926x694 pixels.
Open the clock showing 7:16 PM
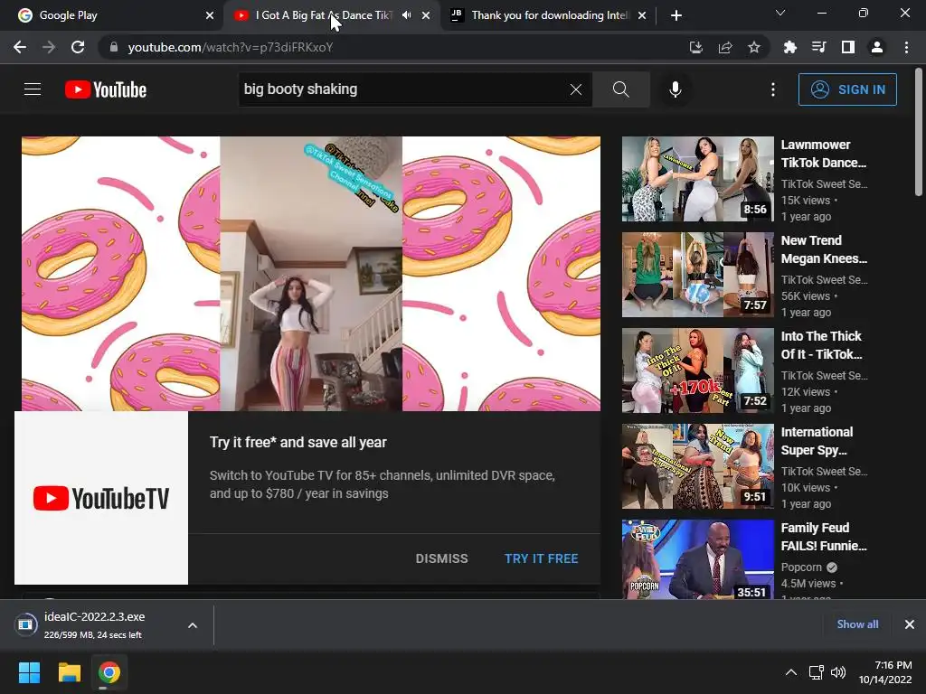(x=884, y=672)
